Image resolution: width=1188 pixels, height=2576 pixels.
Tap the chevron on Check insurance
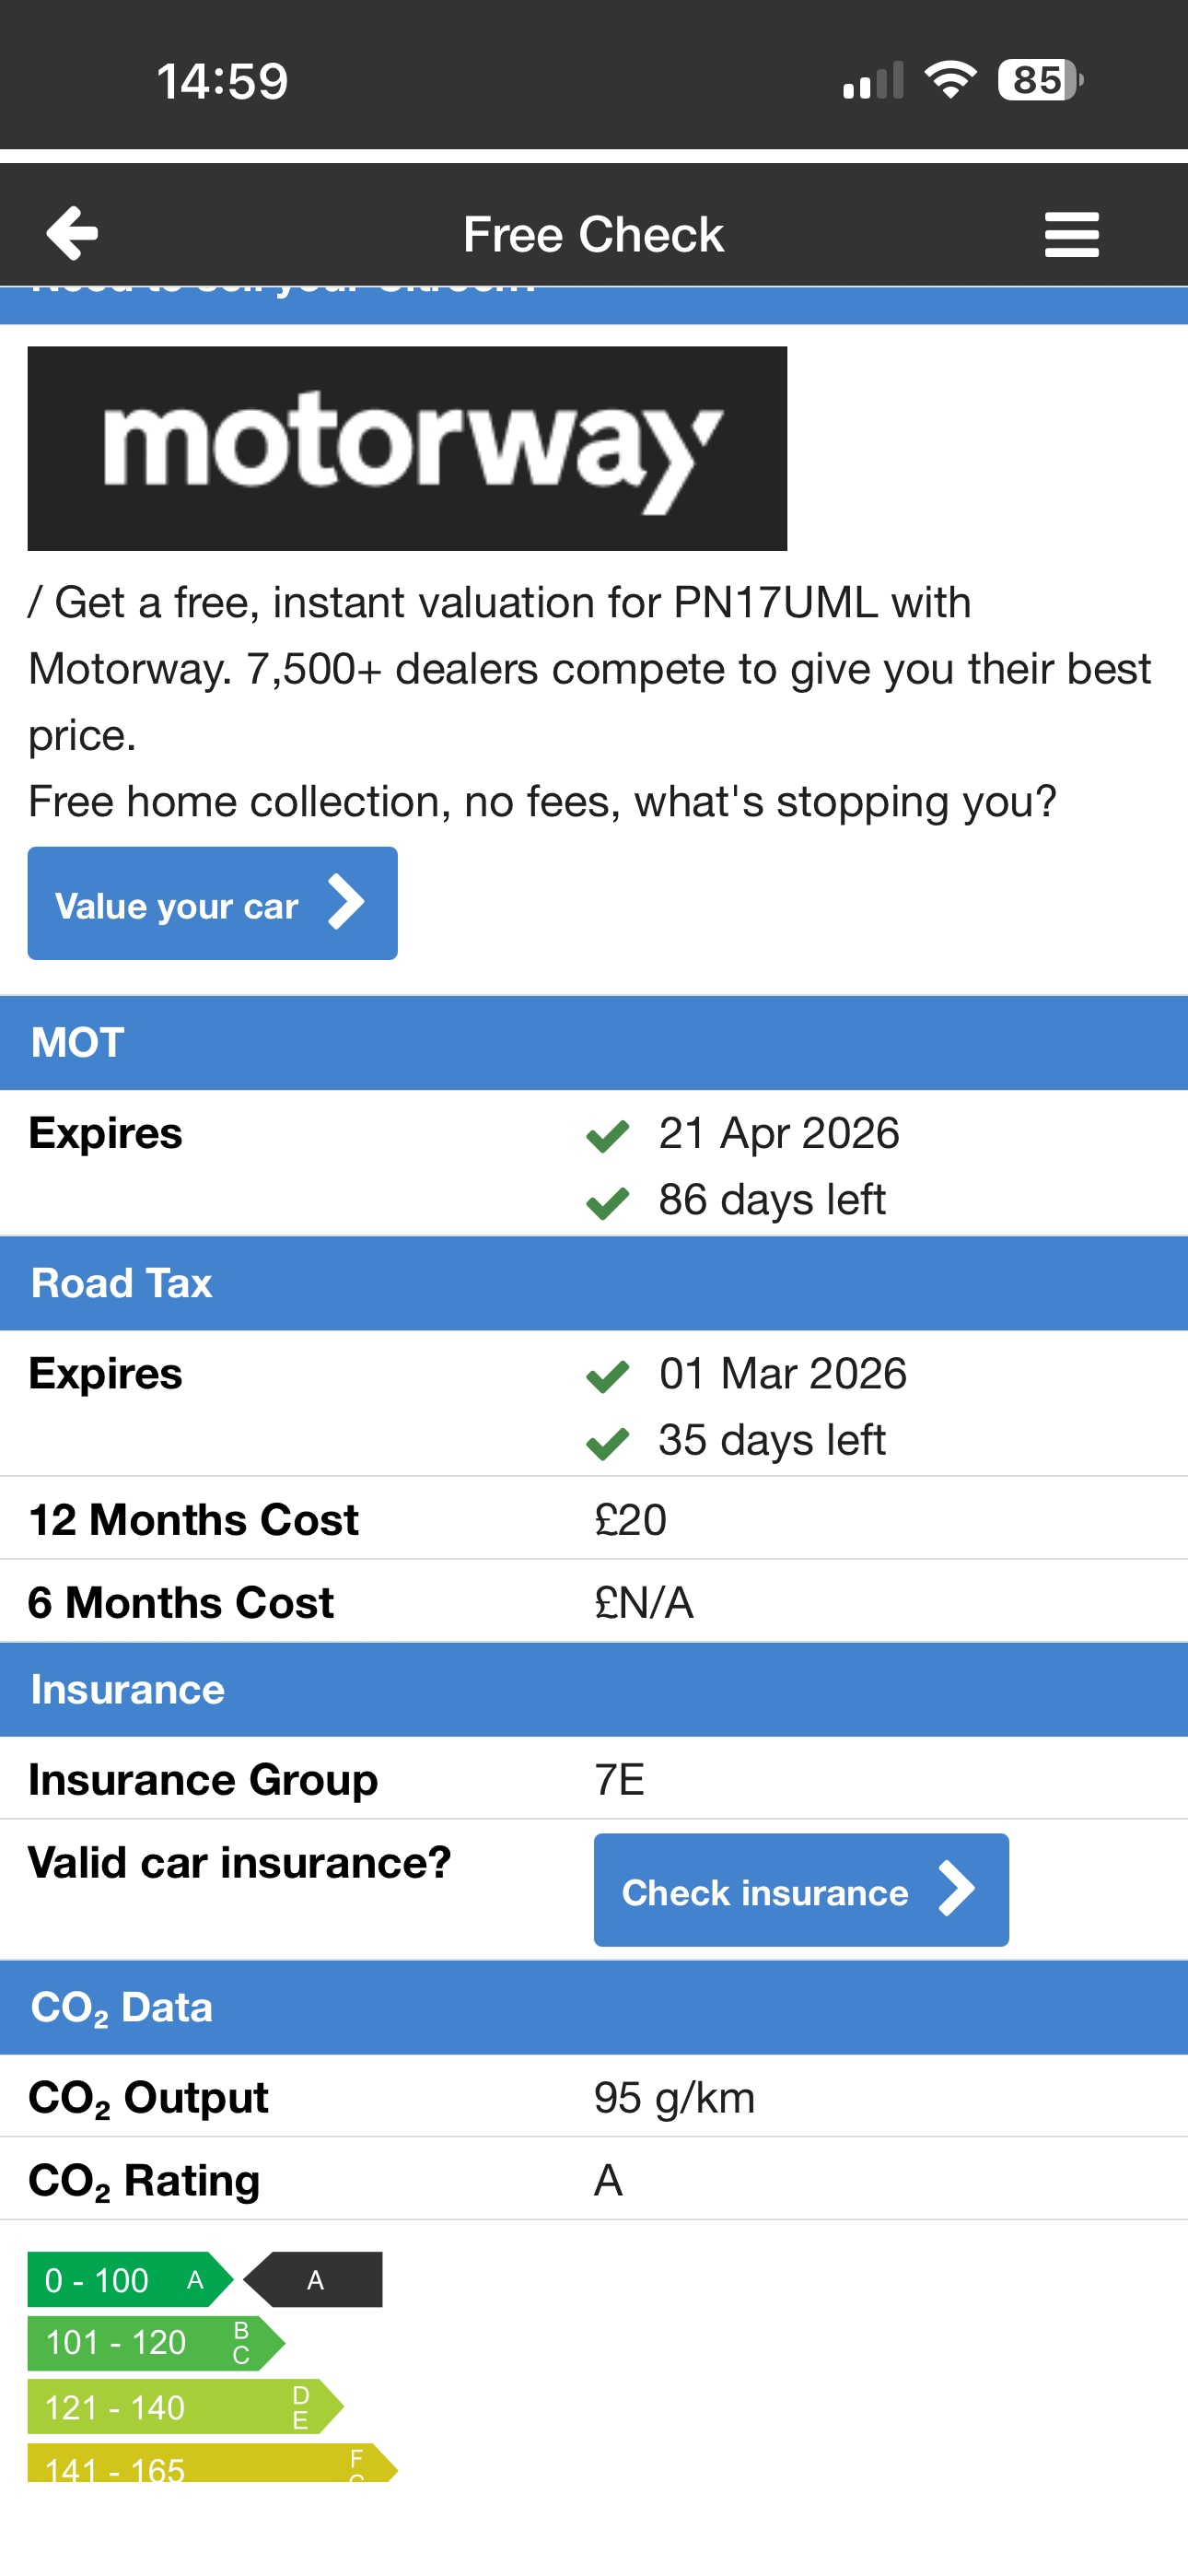(x=956, y=1889)
